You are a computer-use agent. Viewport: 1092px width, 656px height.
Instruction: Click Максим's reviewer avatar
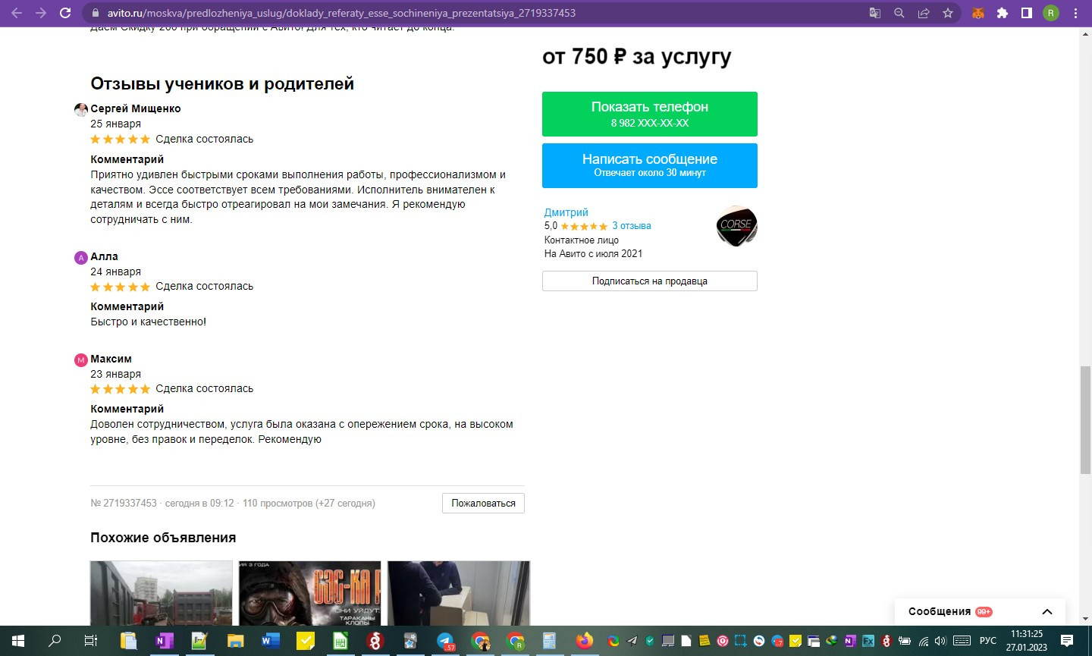pyautogui.click(x=81, y=359)
